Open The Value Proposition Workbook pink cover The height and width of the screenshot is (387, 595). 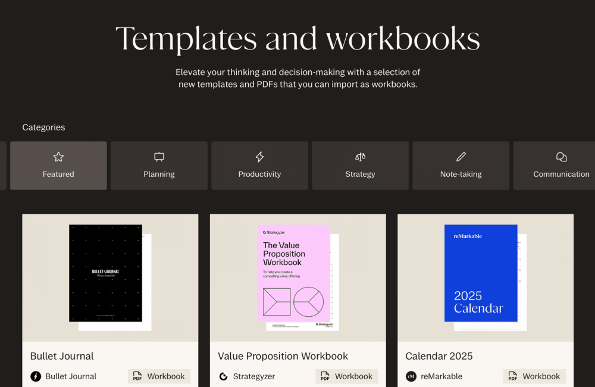pos(293,273)
